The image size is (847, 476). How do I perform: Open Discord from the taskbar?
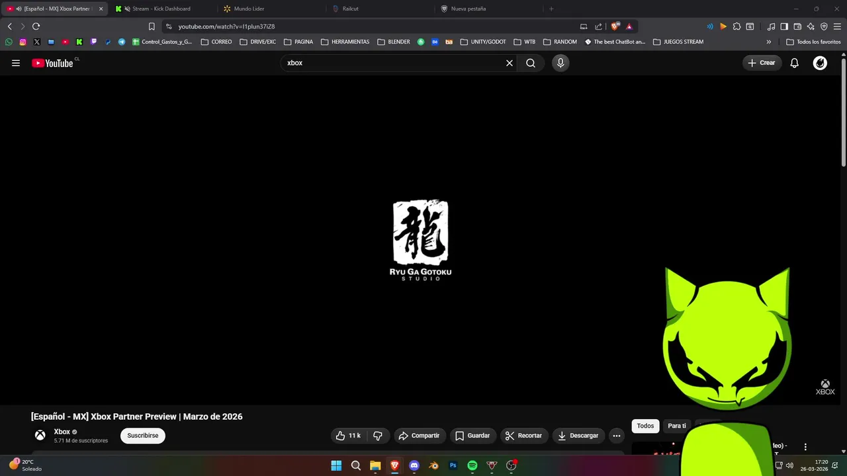click(414, 465)
